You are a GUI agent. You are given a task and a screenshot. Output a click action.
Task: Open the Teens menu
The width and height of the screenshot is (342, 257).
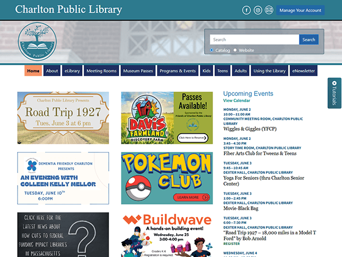pyautogui.click(x=222, y=71)
